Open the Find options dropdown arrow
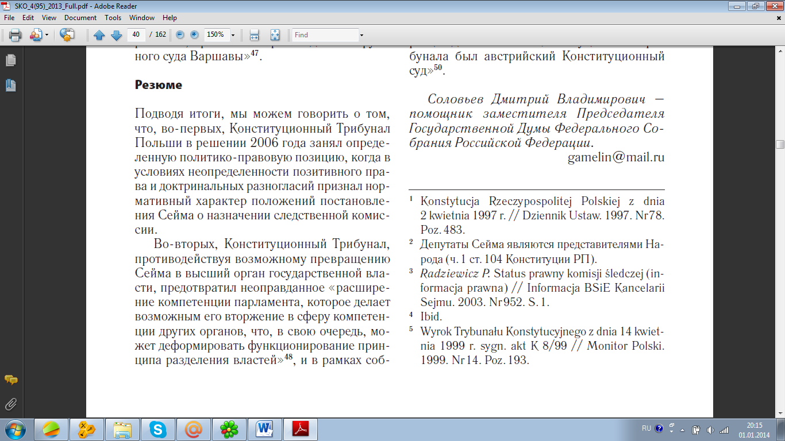This screenshot has width=785, height=441. tap(361, 35)
